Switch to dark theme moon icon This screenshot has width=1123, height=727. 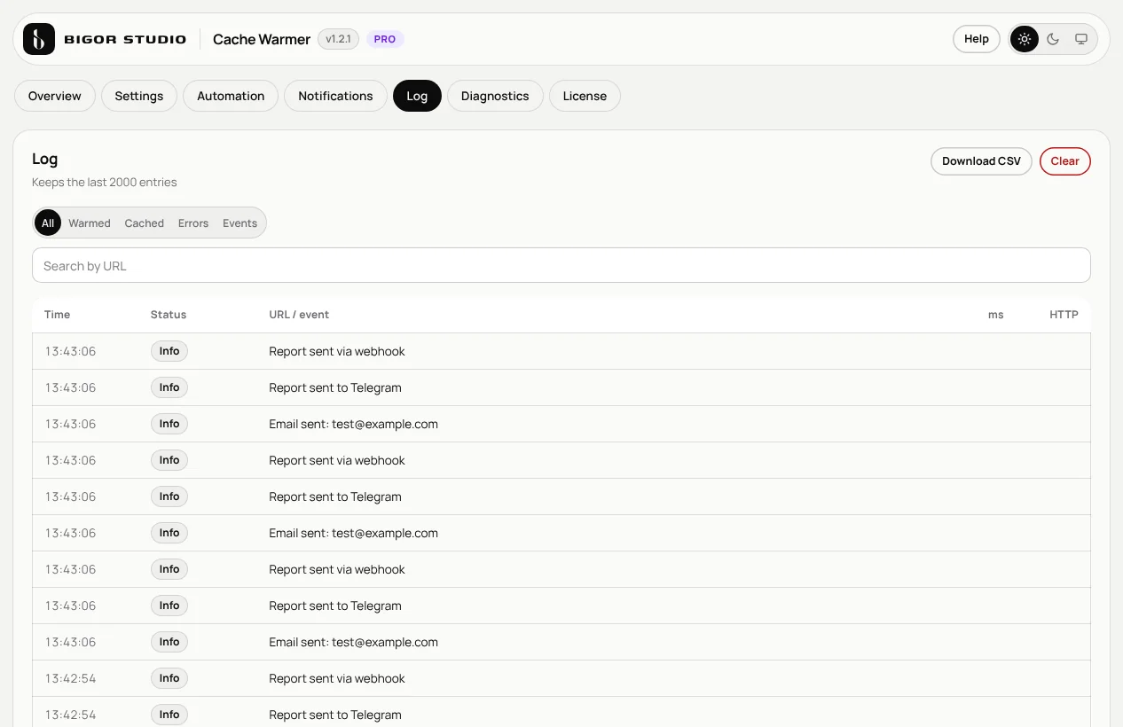(1053, 39)
